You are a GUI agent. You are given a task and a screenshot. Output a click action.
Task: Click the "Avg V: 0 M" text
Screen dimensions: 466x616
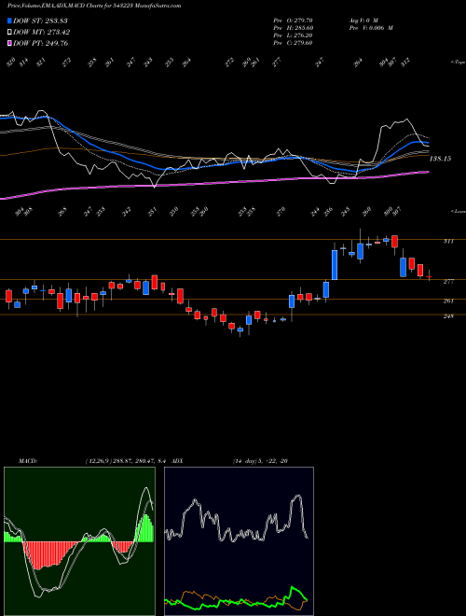363,20
